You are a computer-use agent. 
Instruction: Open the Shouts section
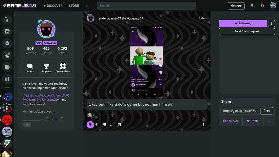point(30,68)
